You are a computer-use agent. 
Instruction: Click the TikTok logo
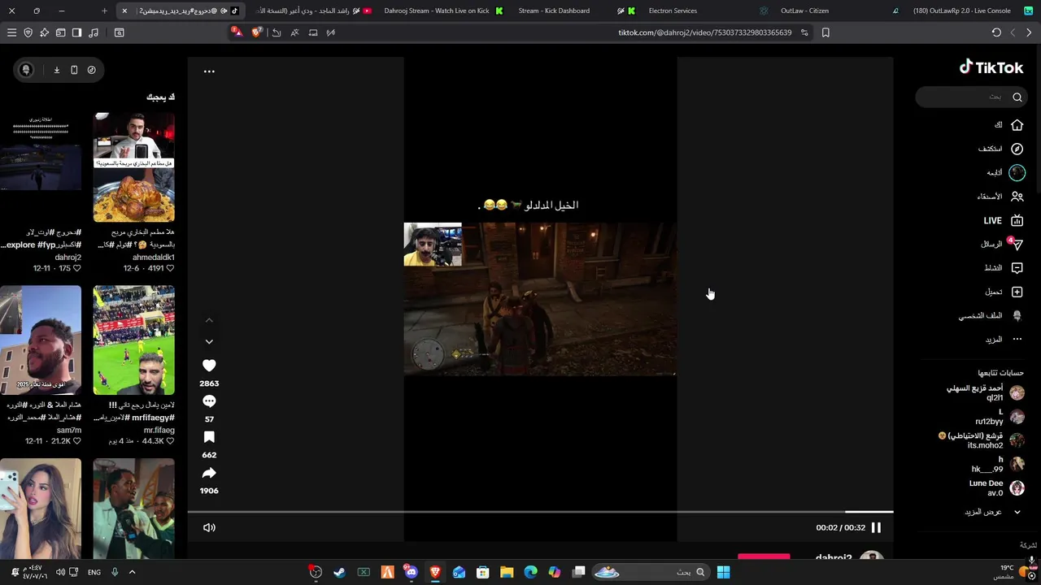991,67
